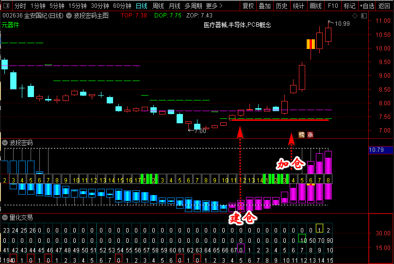Click the magenta-boxed 0 in 量化交易 grid
The image size is (394, 264).
tap(241, 248)
